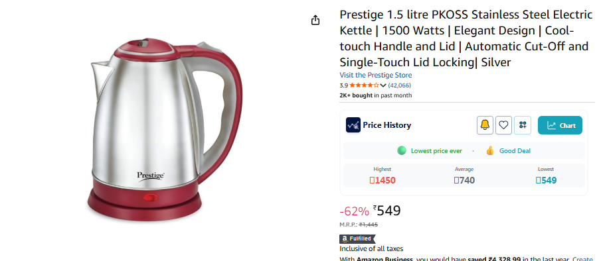
Task: Click the Price History heading text
Action: click(386, 125)
